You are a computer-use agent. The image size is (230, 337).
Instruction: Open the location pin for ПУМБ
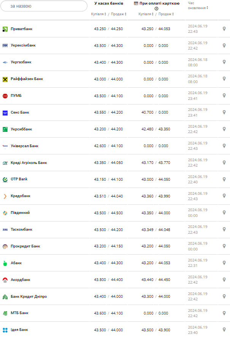coord(224,96)
